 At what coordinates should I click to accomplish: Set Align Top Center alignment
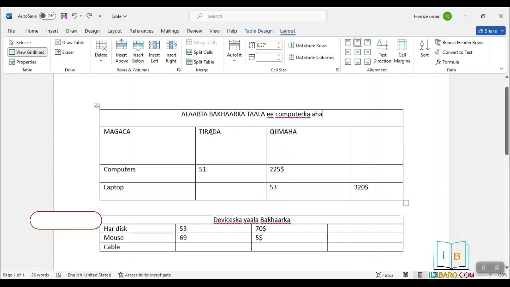pos(358,42)
